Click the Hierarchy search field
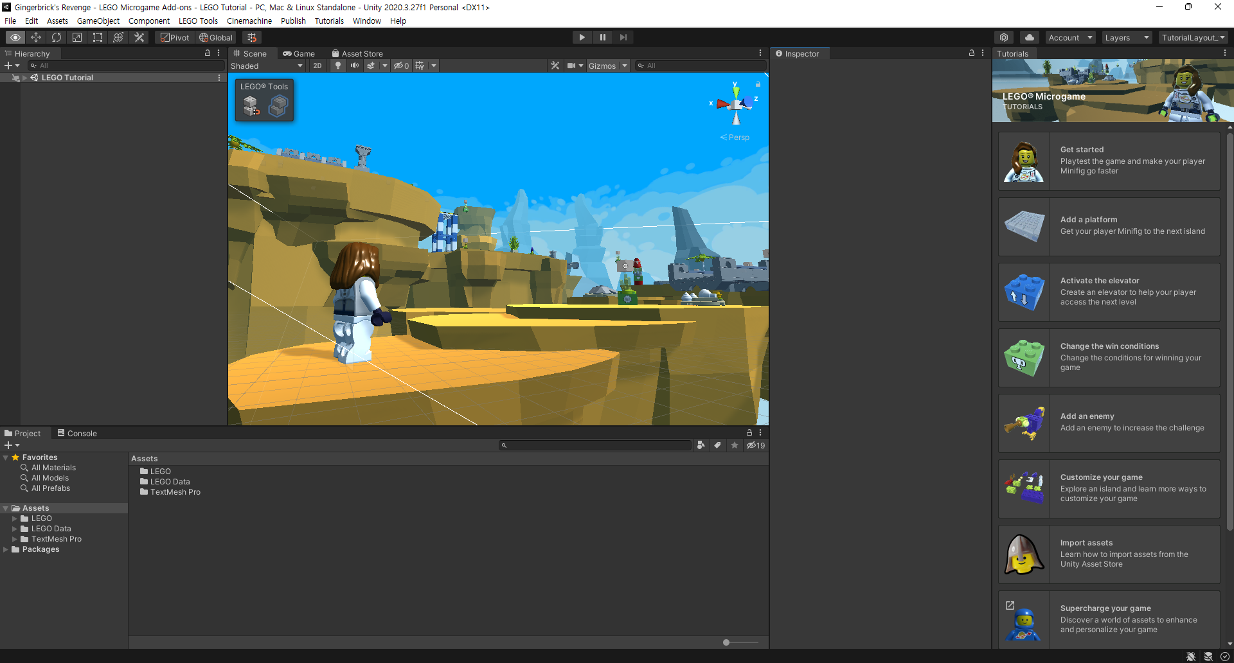The image size is (1234, 663). coord(126,66)
